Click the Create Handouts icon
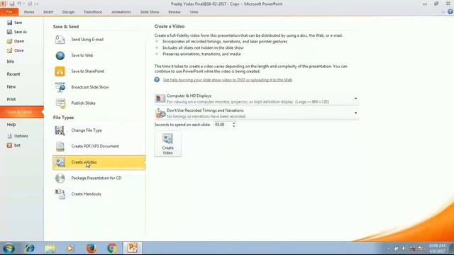This screenshot has width=454, height=255. pyautogui.click(x=60, y=194)
